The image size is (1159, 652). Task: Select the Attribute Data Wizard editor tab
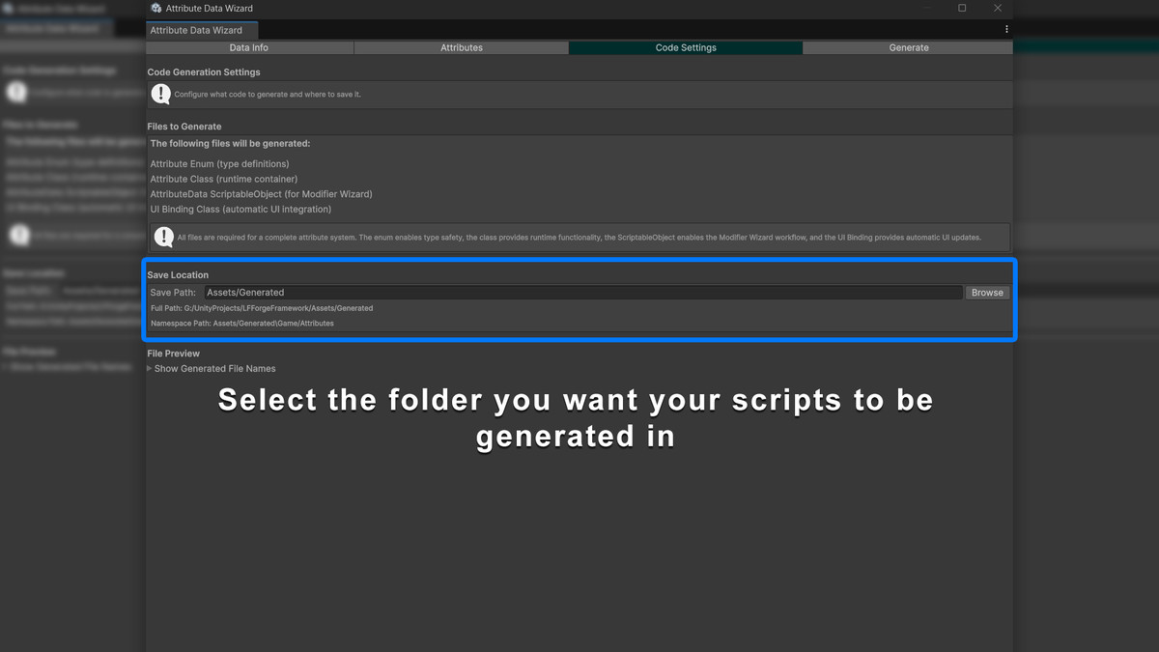click(202, 30)
